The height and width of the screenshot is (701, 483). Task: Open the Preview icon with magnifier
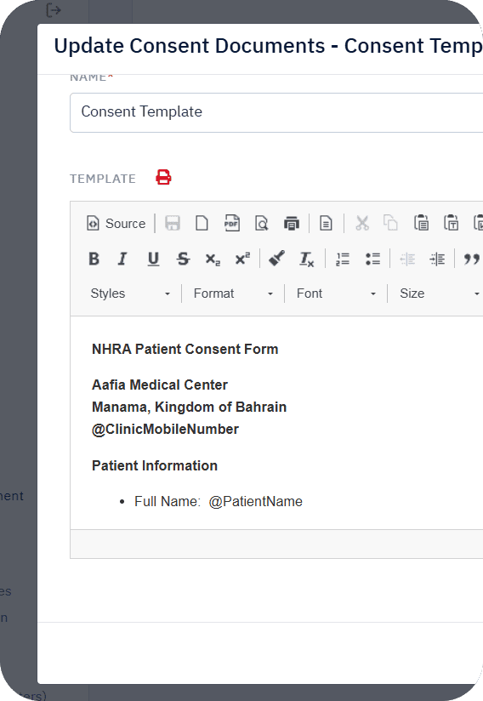click(261, 223)
